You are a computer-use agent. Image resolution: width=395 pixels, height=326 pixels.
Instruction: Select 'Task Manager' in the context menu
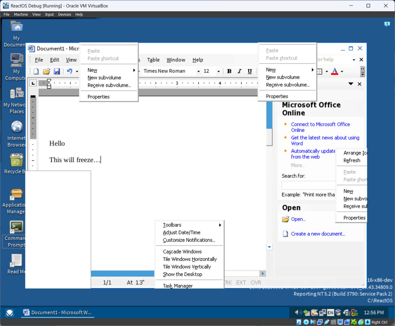click(189, 286)
